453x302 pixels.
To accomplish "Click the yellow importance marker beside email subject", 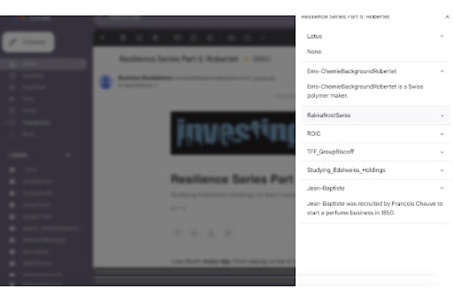I will (x=246, y=59).
